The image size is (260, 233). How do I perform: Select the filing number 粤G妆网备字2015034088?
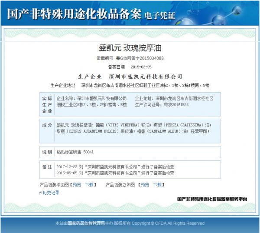click(140, 58)
